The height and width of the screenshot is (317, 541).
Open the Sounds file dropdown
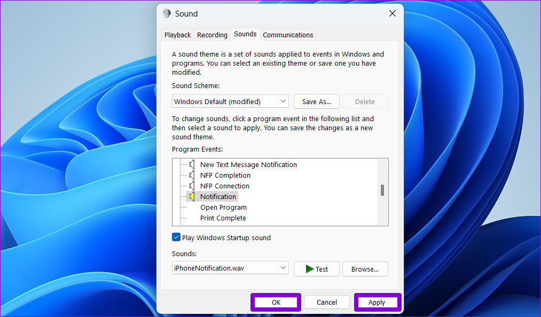click(x=230, y=268)
